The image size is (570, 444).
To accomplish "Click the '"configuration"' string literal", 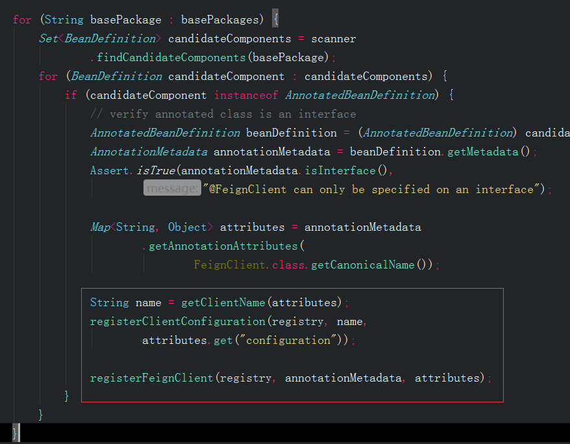I will tap(288, 340).
